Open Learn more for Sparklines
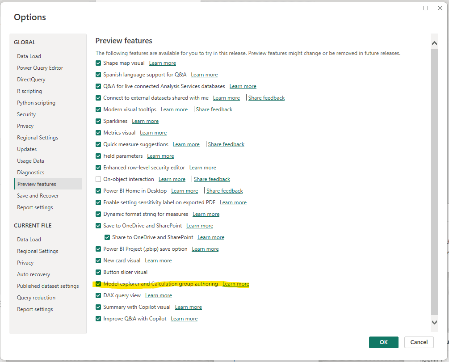The width and height of the screenshot is (449, 362). pyautogui.click(x=145, y=121)
